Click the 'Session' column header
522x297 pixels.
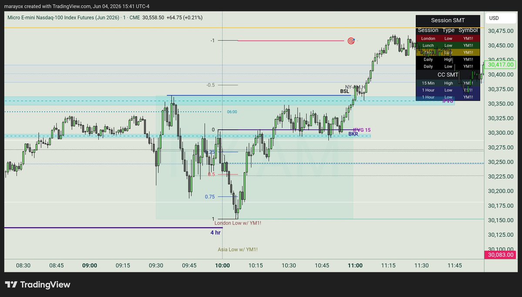(x=428, y=30)
